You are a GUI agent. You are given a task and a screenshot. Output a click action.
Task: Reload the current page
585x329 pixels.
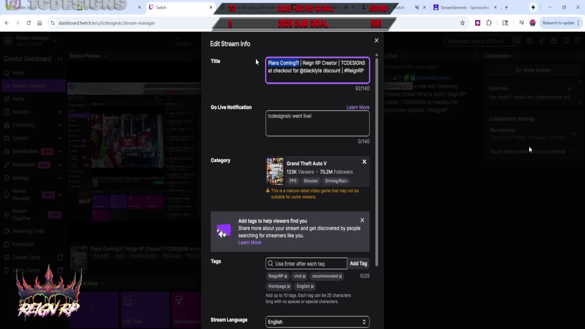click(28, 23)
